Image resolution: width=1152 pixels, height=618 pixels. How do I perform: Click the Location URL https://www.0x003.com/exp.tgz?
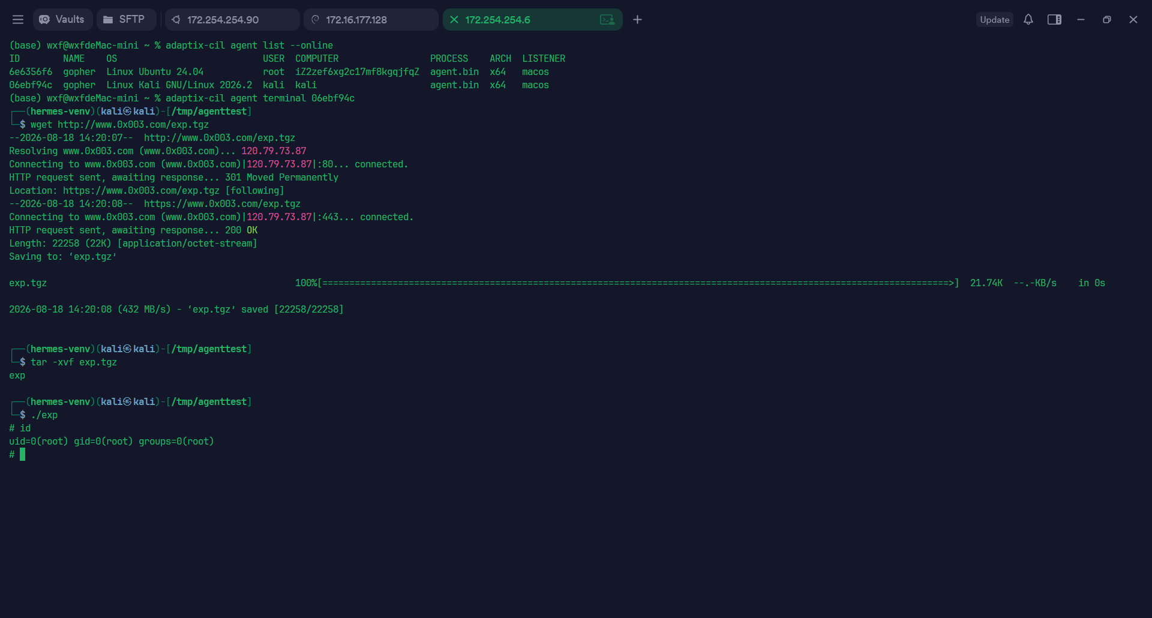[141, 191]
